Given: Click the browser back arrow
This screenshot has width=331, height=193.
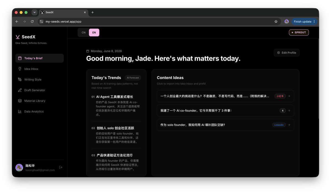Looking at the screenshot, I should click(x=17, y=21).
